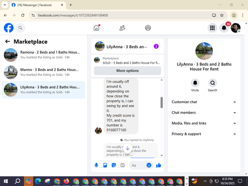Expand the Chat members section
The image size is (248, 186).
click(204, 113)
